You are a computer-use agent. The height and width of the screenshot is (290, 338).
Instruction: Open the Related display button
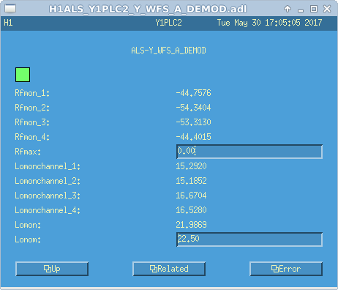[x=169, y=269]
